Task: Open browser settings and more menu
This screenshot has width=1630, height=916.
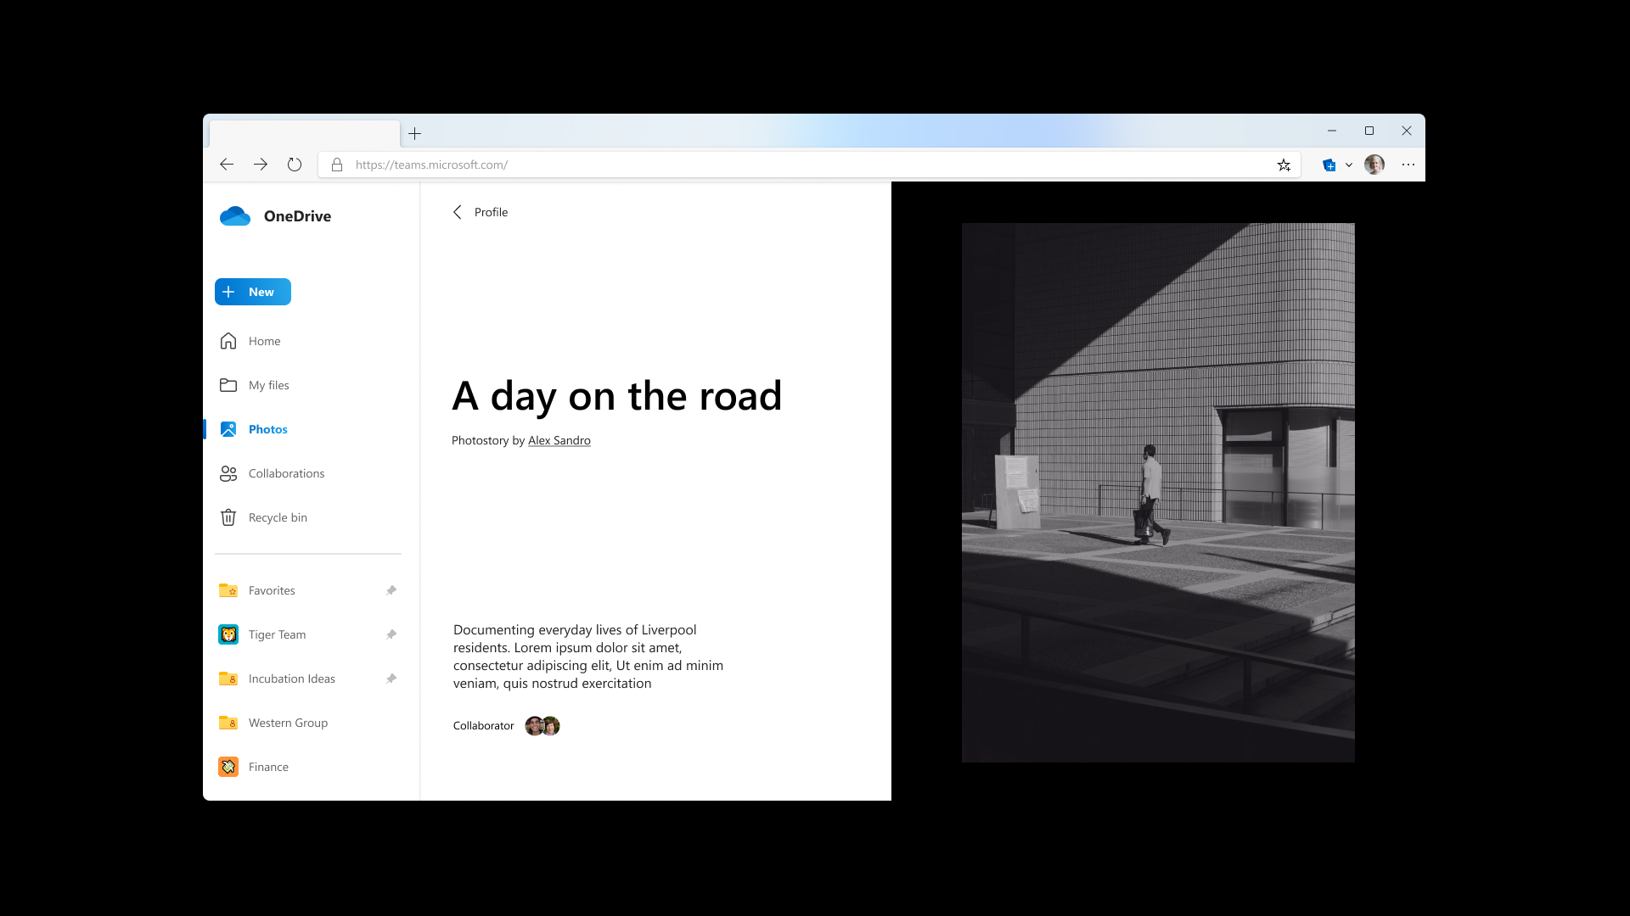Action: [1408, 165]
